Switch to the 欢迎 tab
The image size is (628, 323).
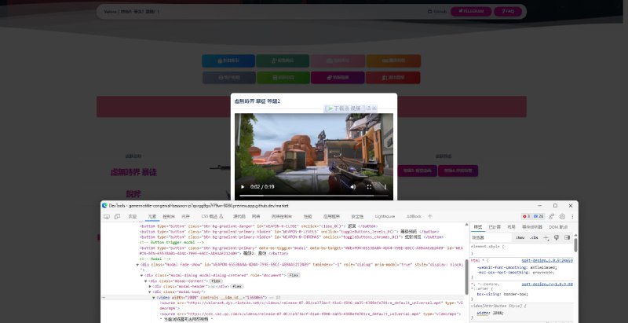pos(132,216)
